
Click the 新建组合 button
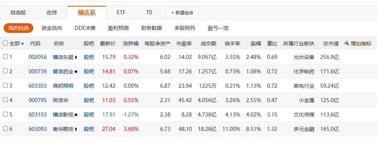pyautogui.click(x=182, y=13)
